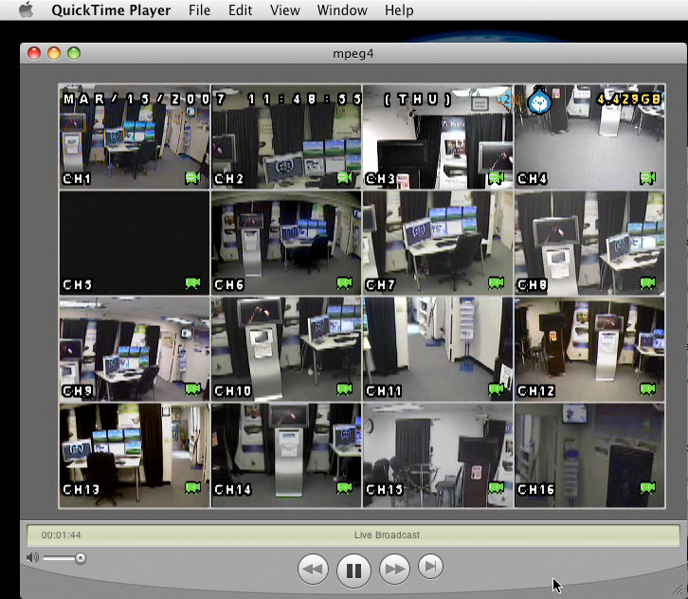
Task: Click the CH8 camera recording icon
Action: (x=647, y=283)
